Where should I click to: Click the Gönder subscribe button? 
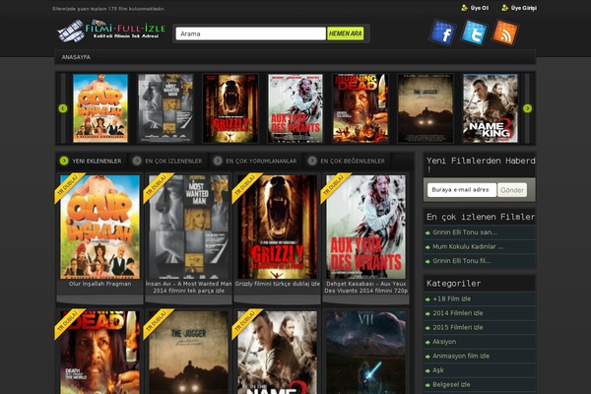(512, 190)
